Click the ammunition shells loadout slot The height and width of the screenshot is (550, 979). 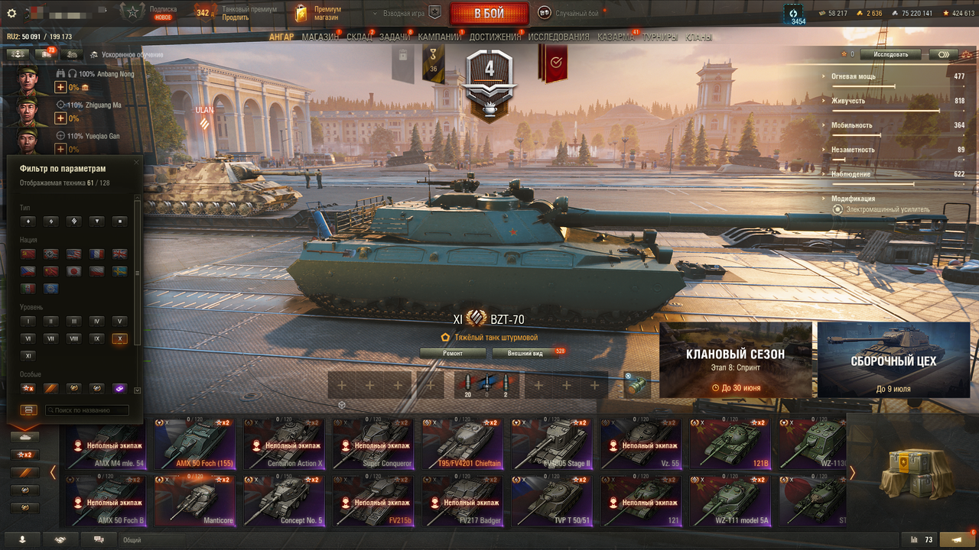click(487, 384)
